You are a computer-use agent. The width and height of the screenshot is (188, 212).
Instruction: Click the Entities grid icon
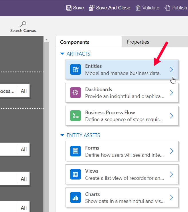coord(76,70)
